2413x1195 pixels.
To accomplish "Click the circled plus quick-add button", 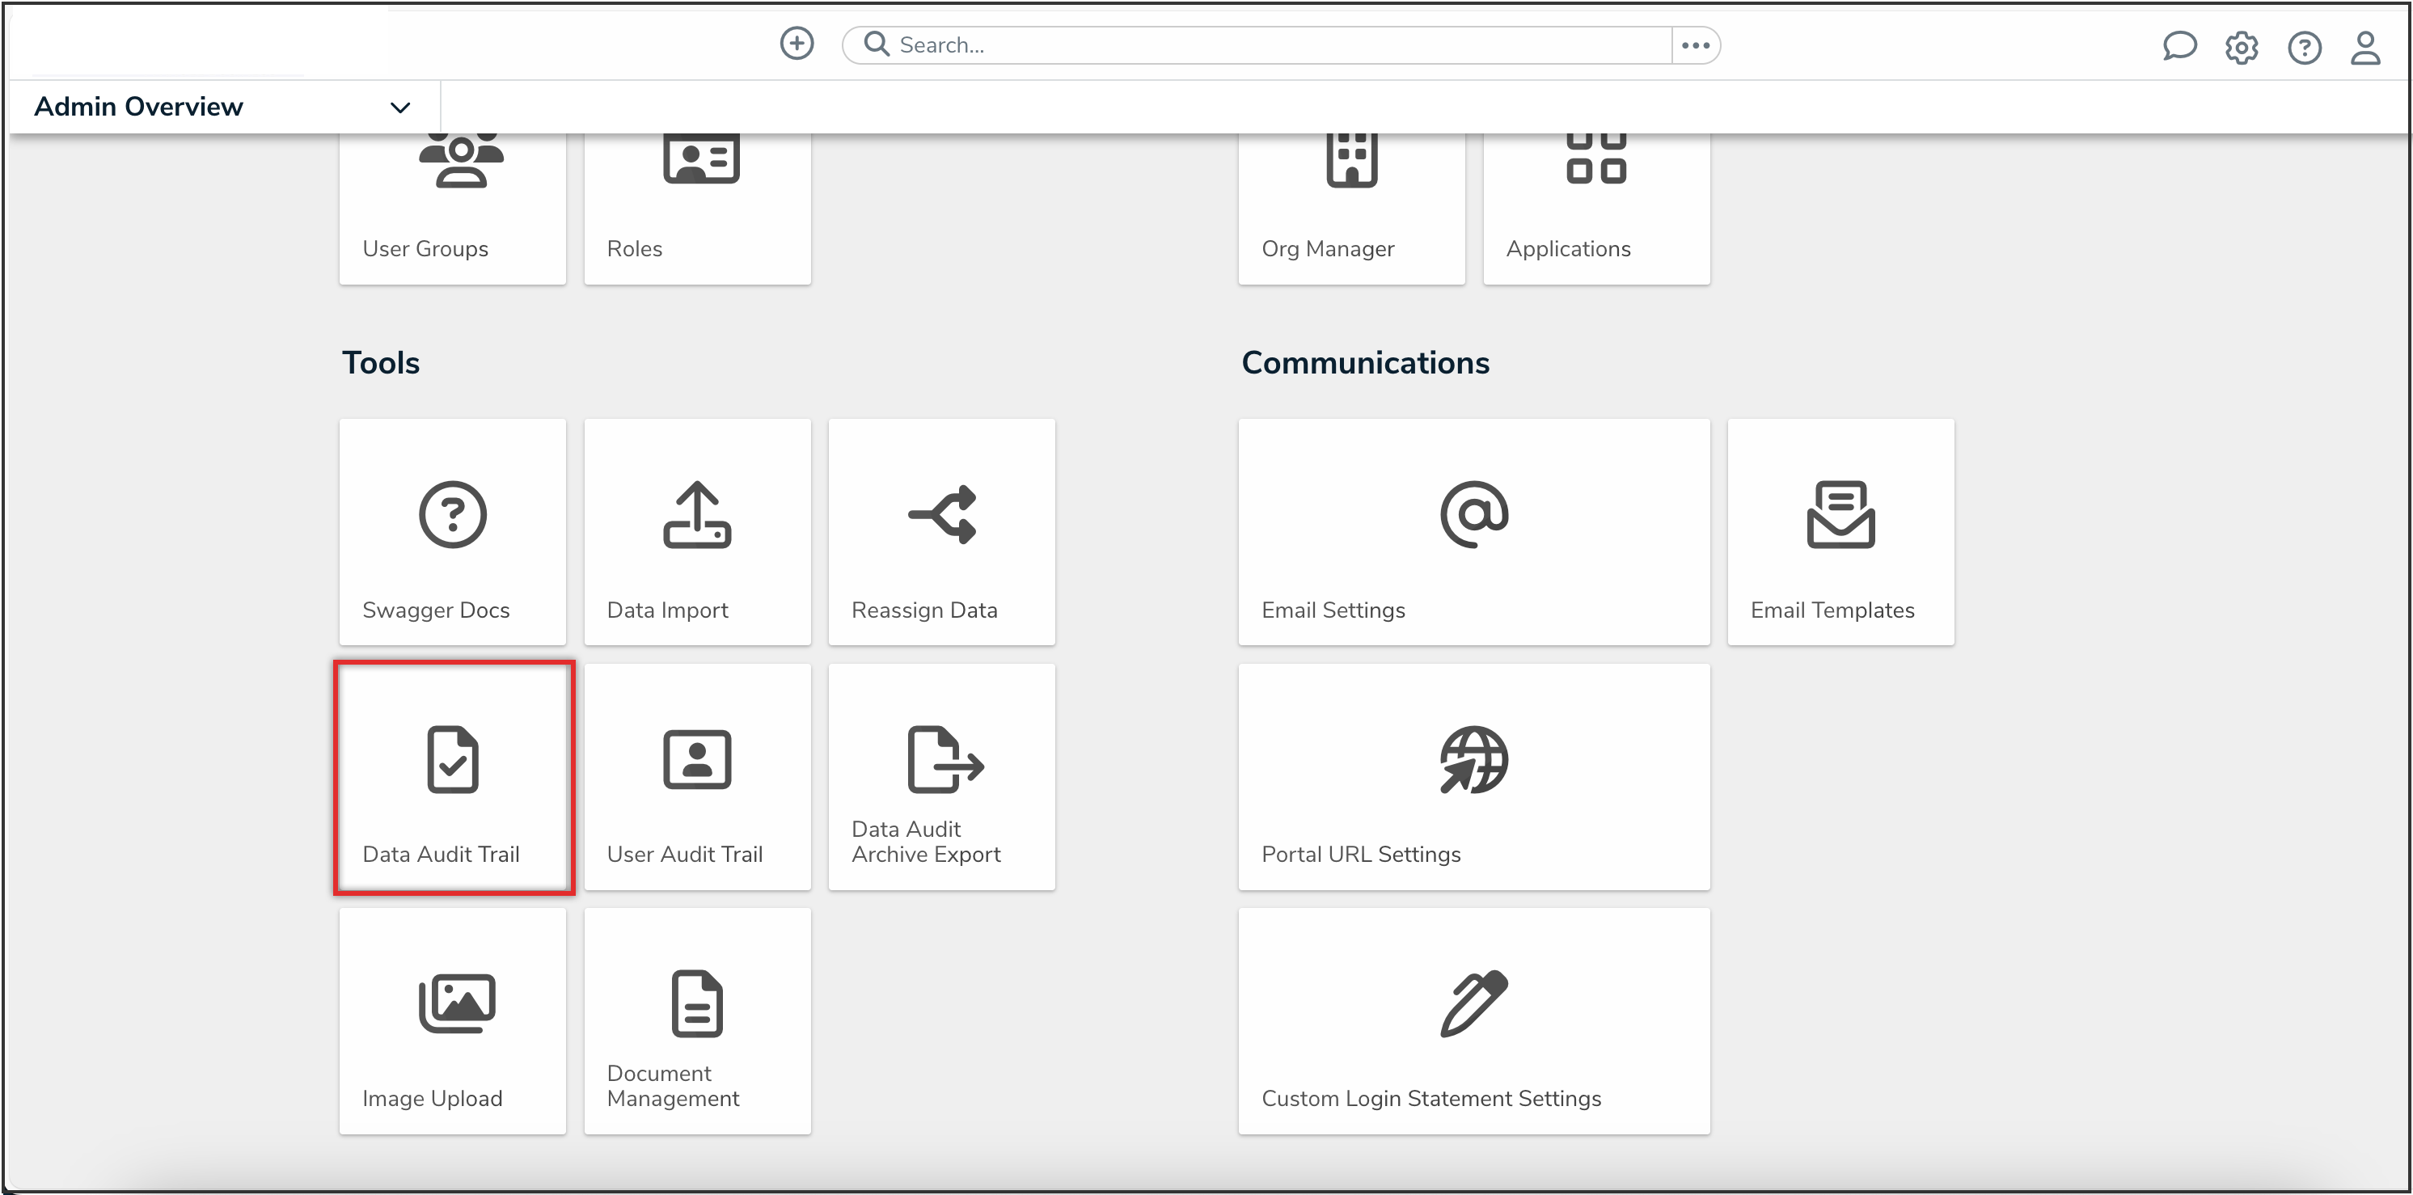I will 797,43.
